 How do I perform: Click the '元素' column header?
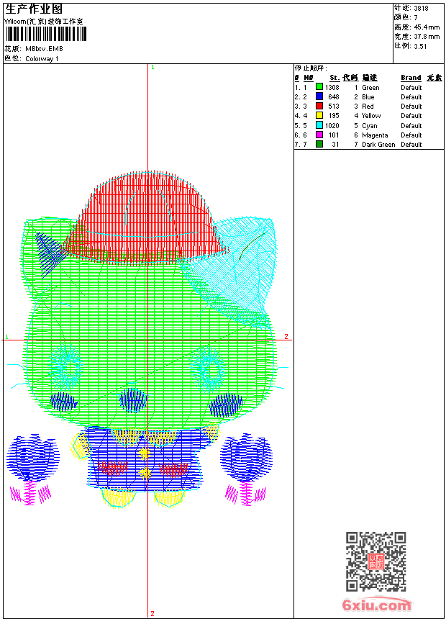click(x=434, y=78)
